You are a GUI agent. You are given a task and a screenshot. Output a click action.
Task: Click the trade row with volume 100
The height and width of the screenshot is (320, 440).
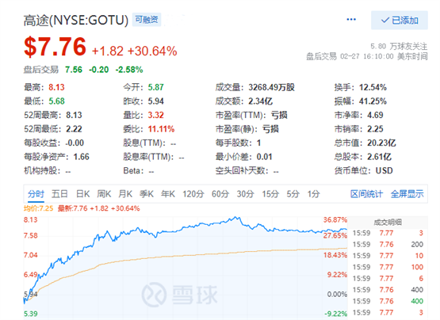(x=388, y=267)
